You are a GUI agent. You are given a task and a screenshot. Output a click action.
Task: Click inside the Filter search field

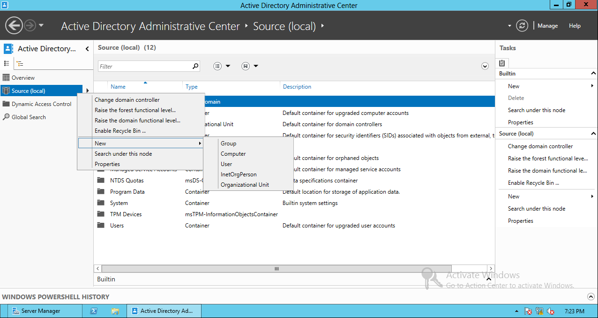pyautogui.click(x=145, y=66)
